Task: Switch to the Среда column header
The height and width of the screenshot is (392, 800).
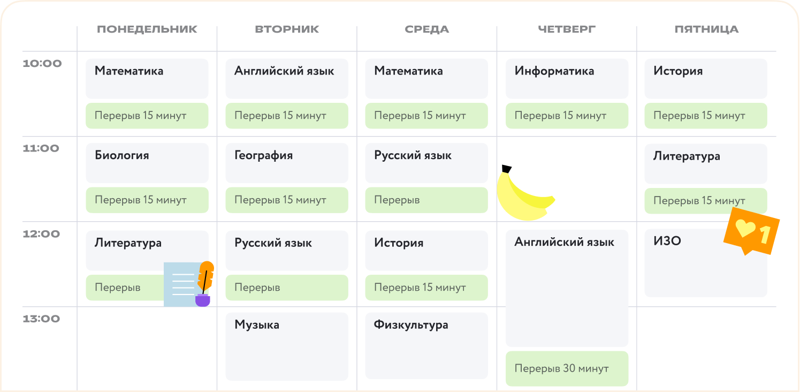Action: (426, 29)
